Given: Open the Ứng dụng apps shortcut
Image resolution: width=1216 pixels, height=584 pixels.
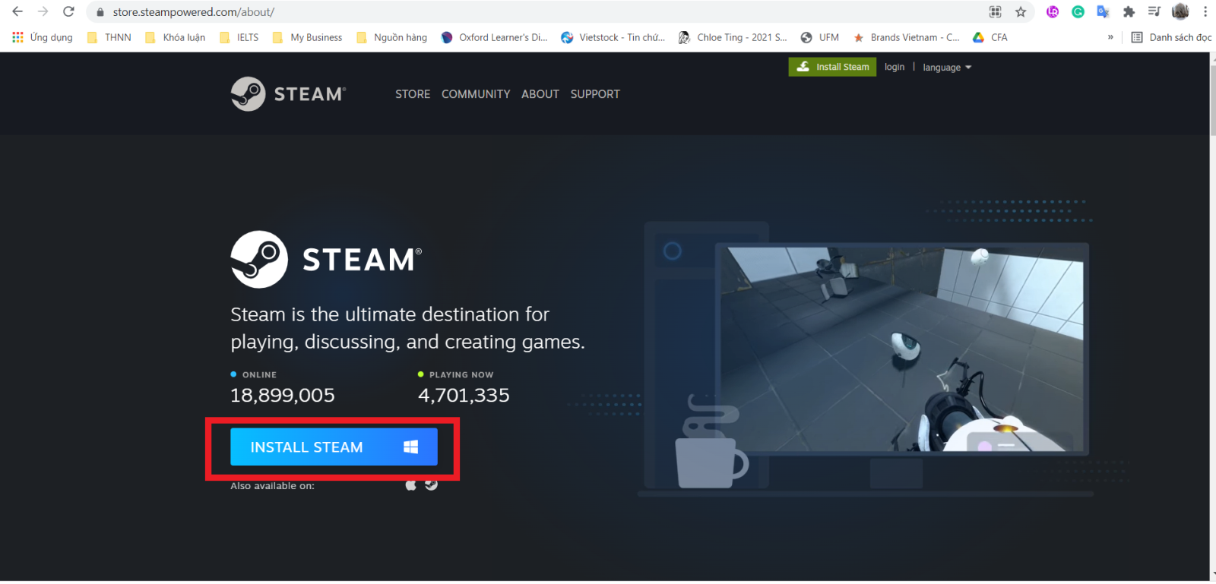Looking at the screenshot, I should click(43, 37).
